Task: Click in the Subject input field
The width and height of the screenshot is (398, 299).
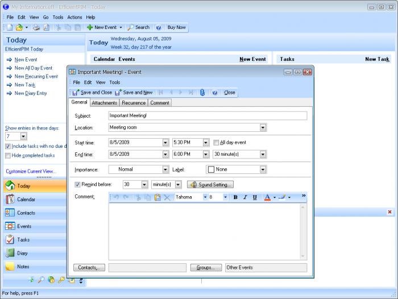Action: click(x=208, y=116)
